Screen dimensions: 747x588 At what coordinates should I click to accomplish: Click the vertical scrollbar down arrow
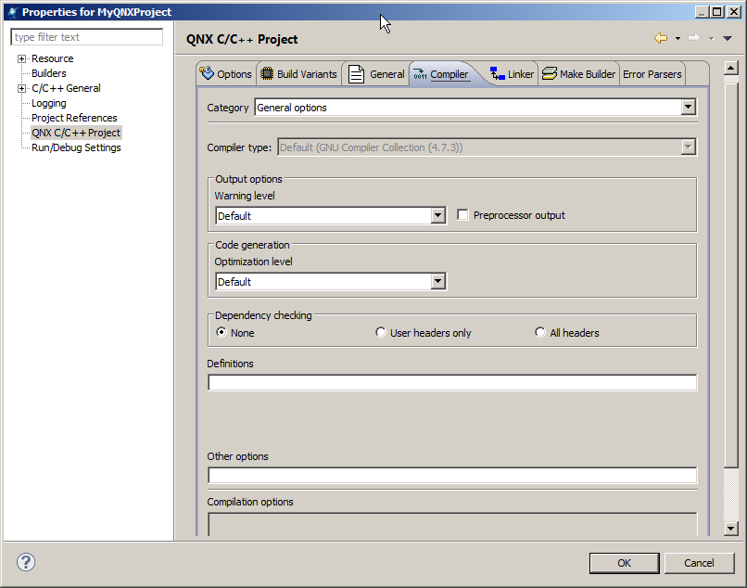tap(730, 528)
